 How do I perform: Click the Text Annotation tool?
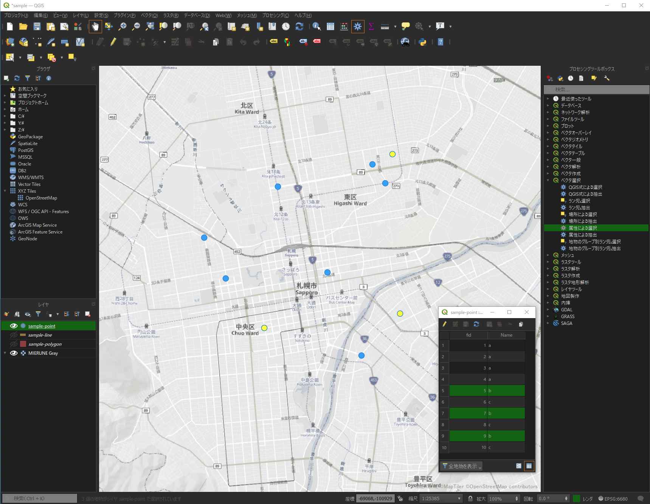pyautogui.click(x=440, y=26)
